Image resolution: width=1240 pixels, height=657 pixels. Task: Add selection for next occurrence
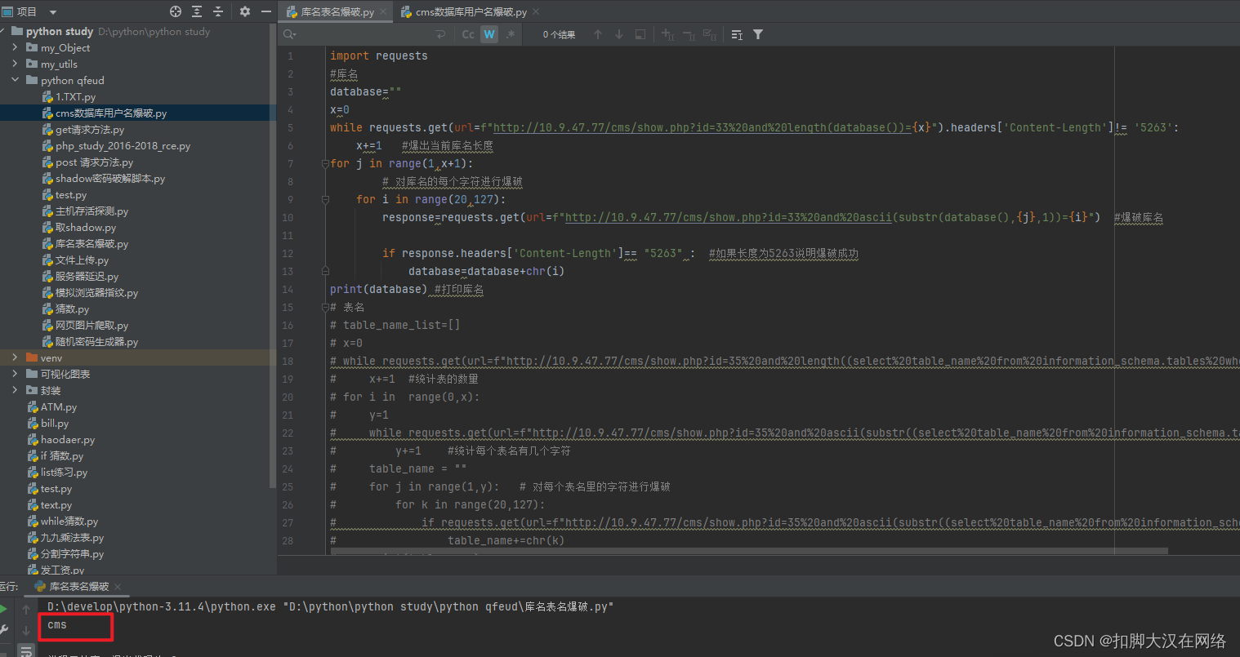(667, 34)
